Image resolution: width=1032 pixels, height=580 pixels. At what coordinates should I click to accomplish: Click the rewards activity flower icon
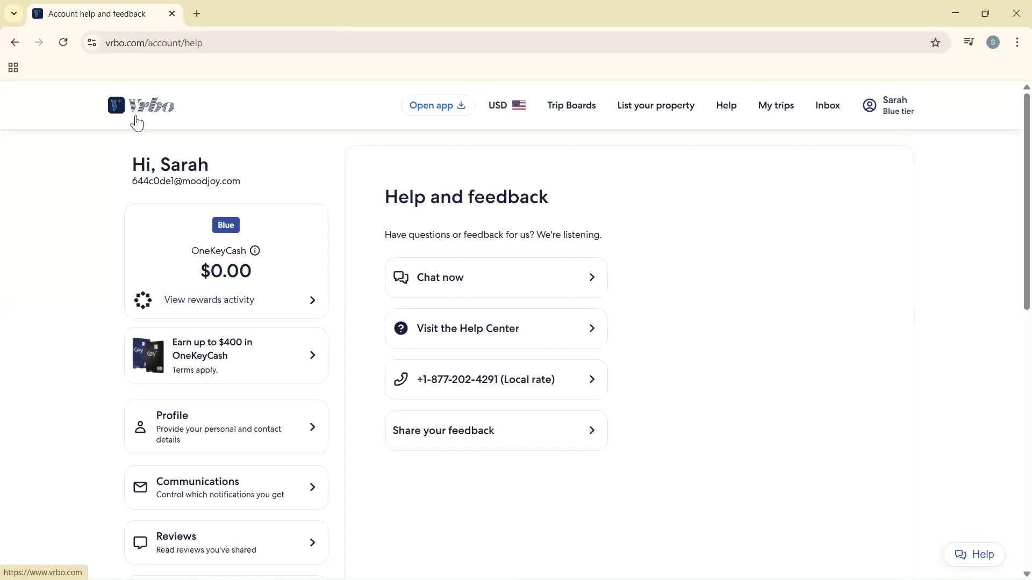[142, 300]
